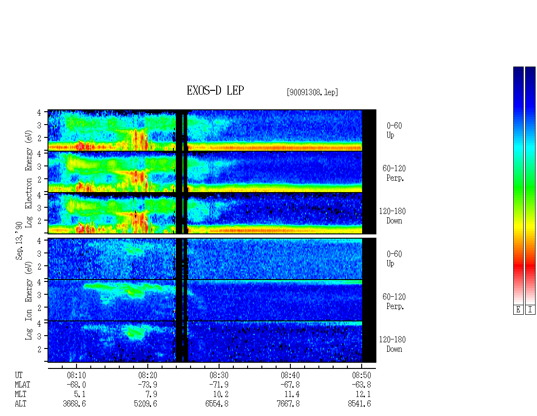Select the ALT value 6554.8

(x=217, y=404)
